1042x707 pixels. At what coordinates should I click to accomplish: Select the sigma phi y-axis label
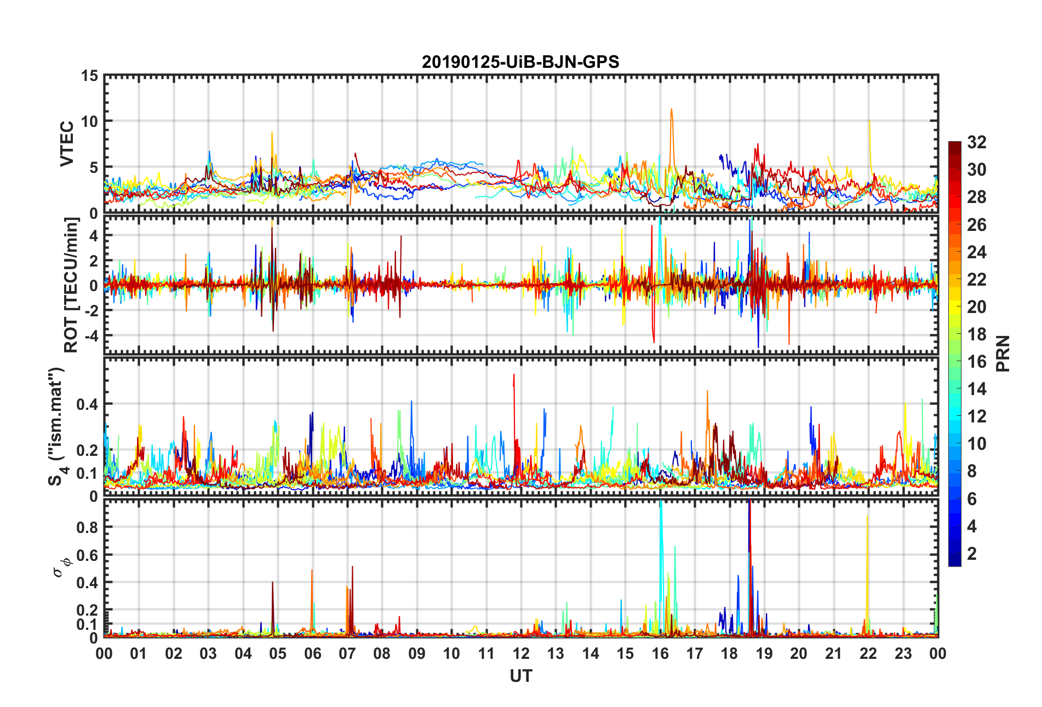(61, 567)
